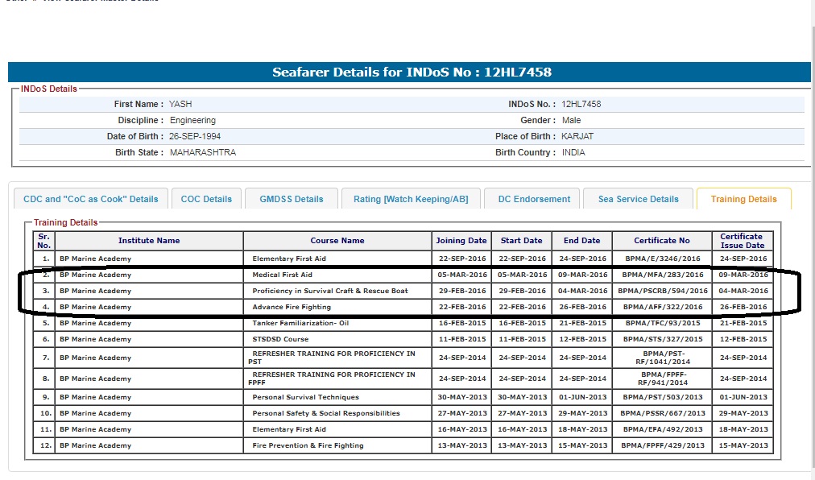Switch to the COC Details tab
Screen dimensions: 815x480
point(206,199)
